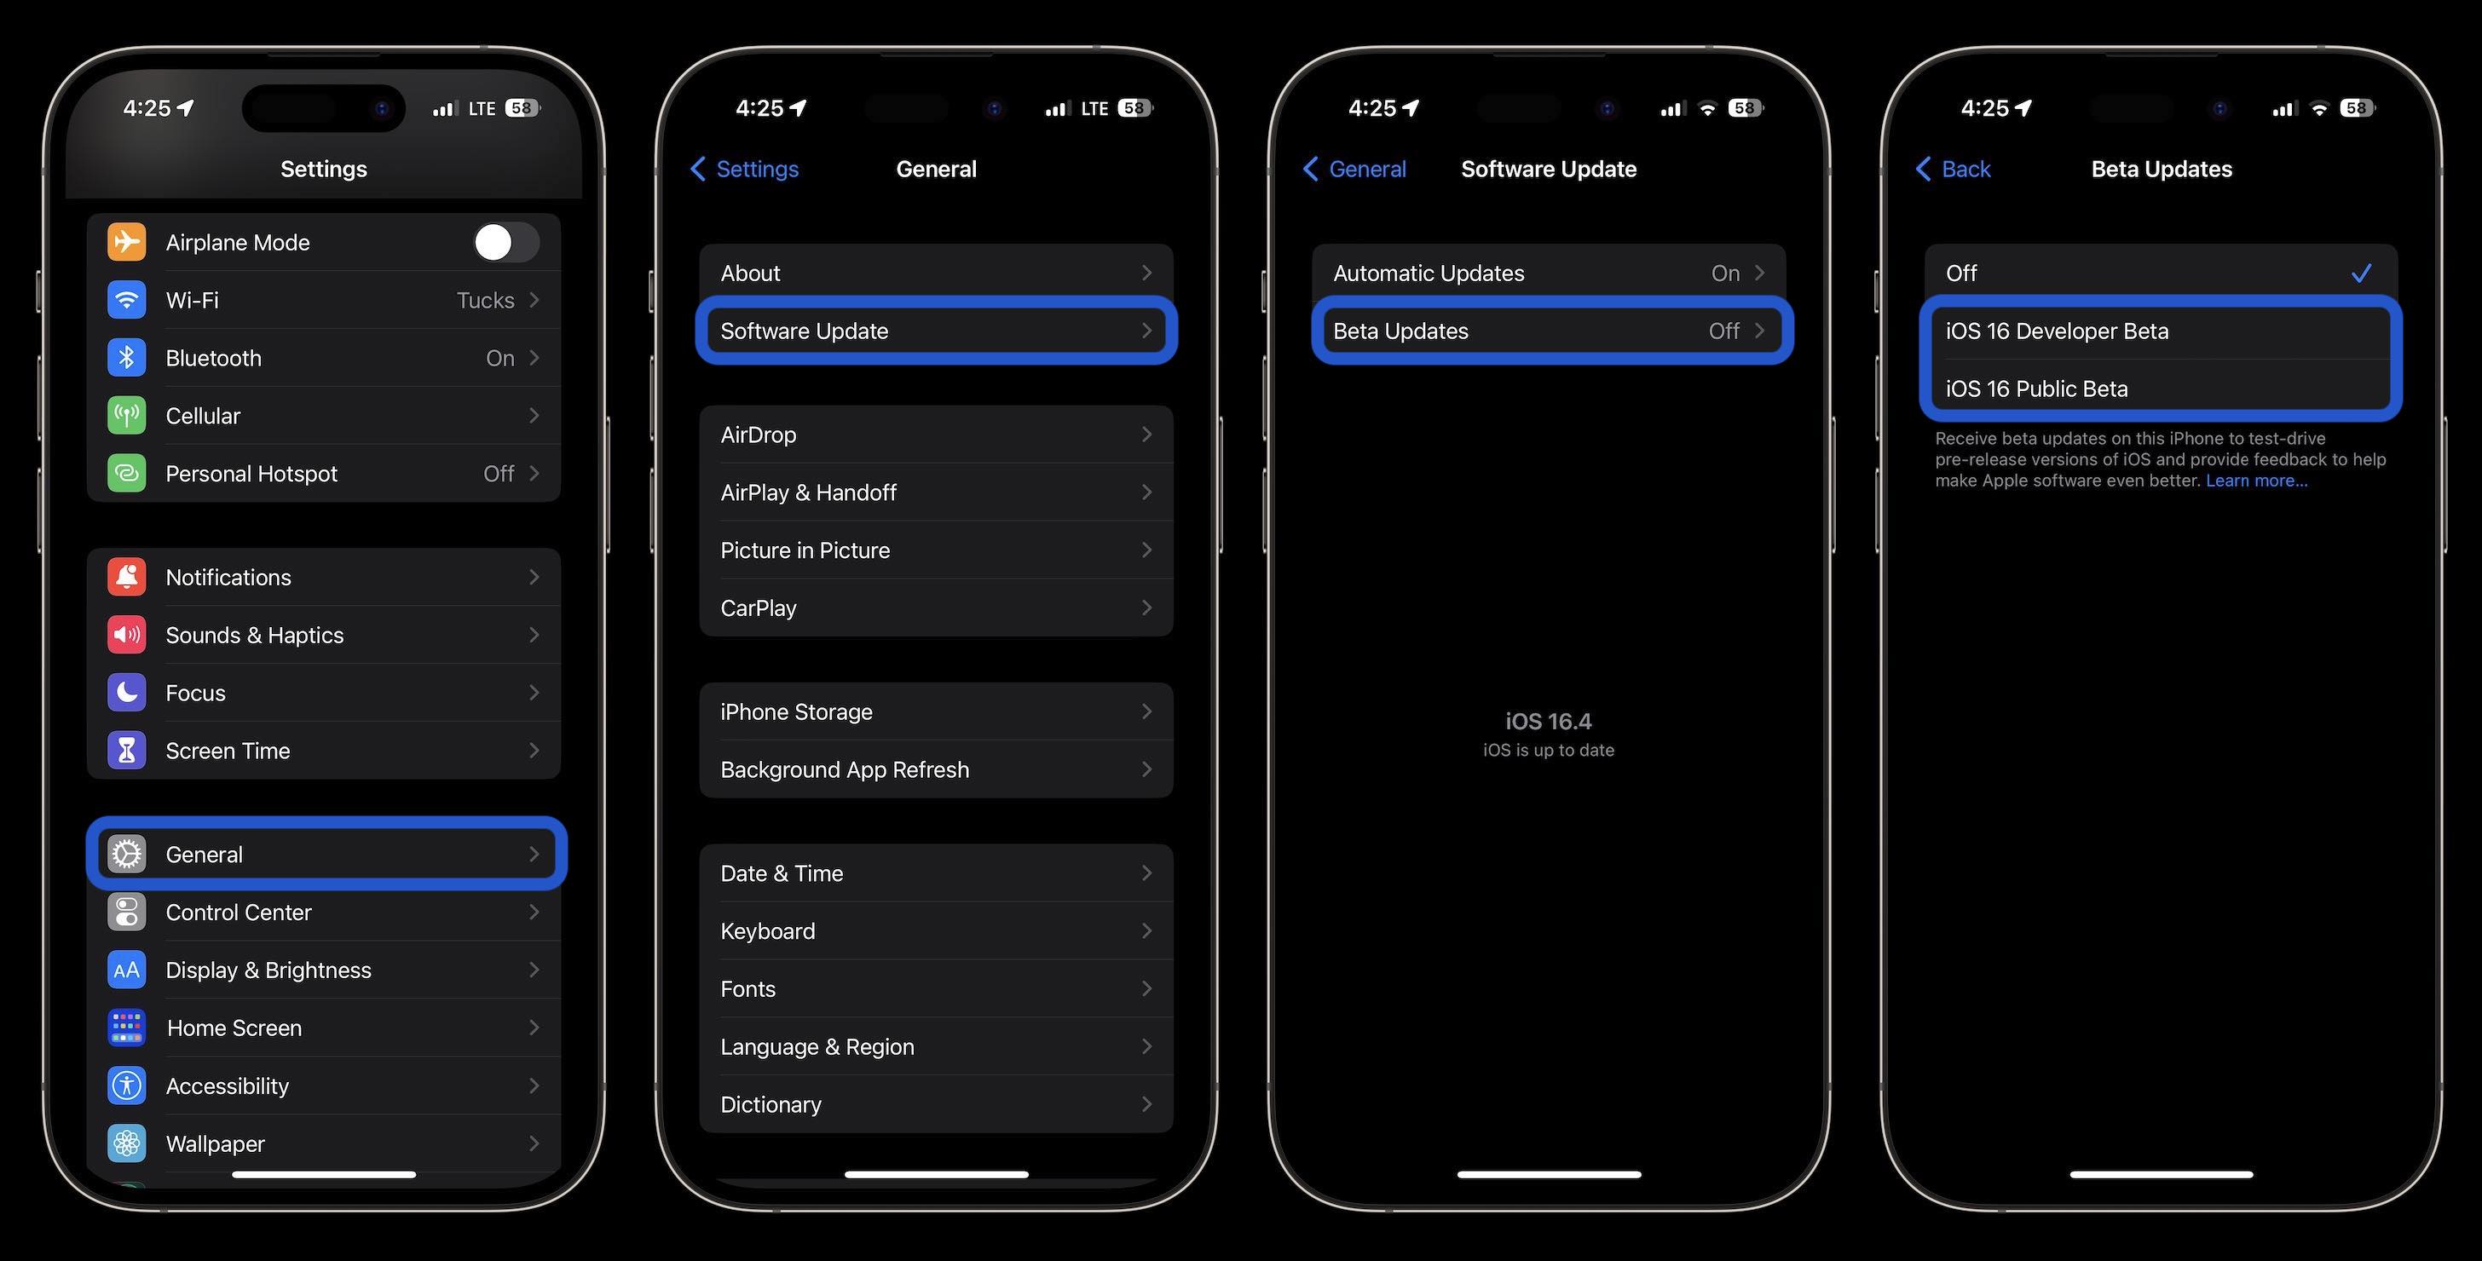This screenshot has width=2482, height=1261.
Task: Tap the Notifications settings icon
Action: tap(125, 576)
